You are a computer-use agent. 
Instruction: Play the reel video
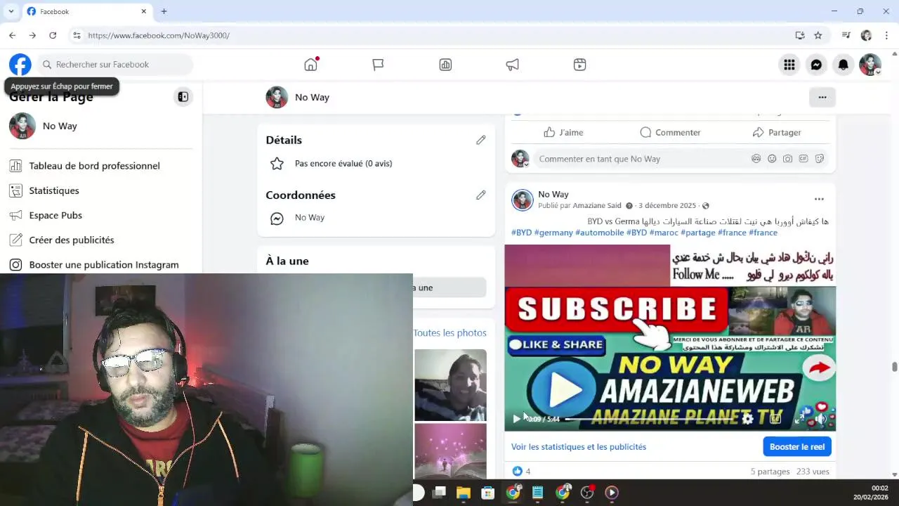click(x=517, y=419)
